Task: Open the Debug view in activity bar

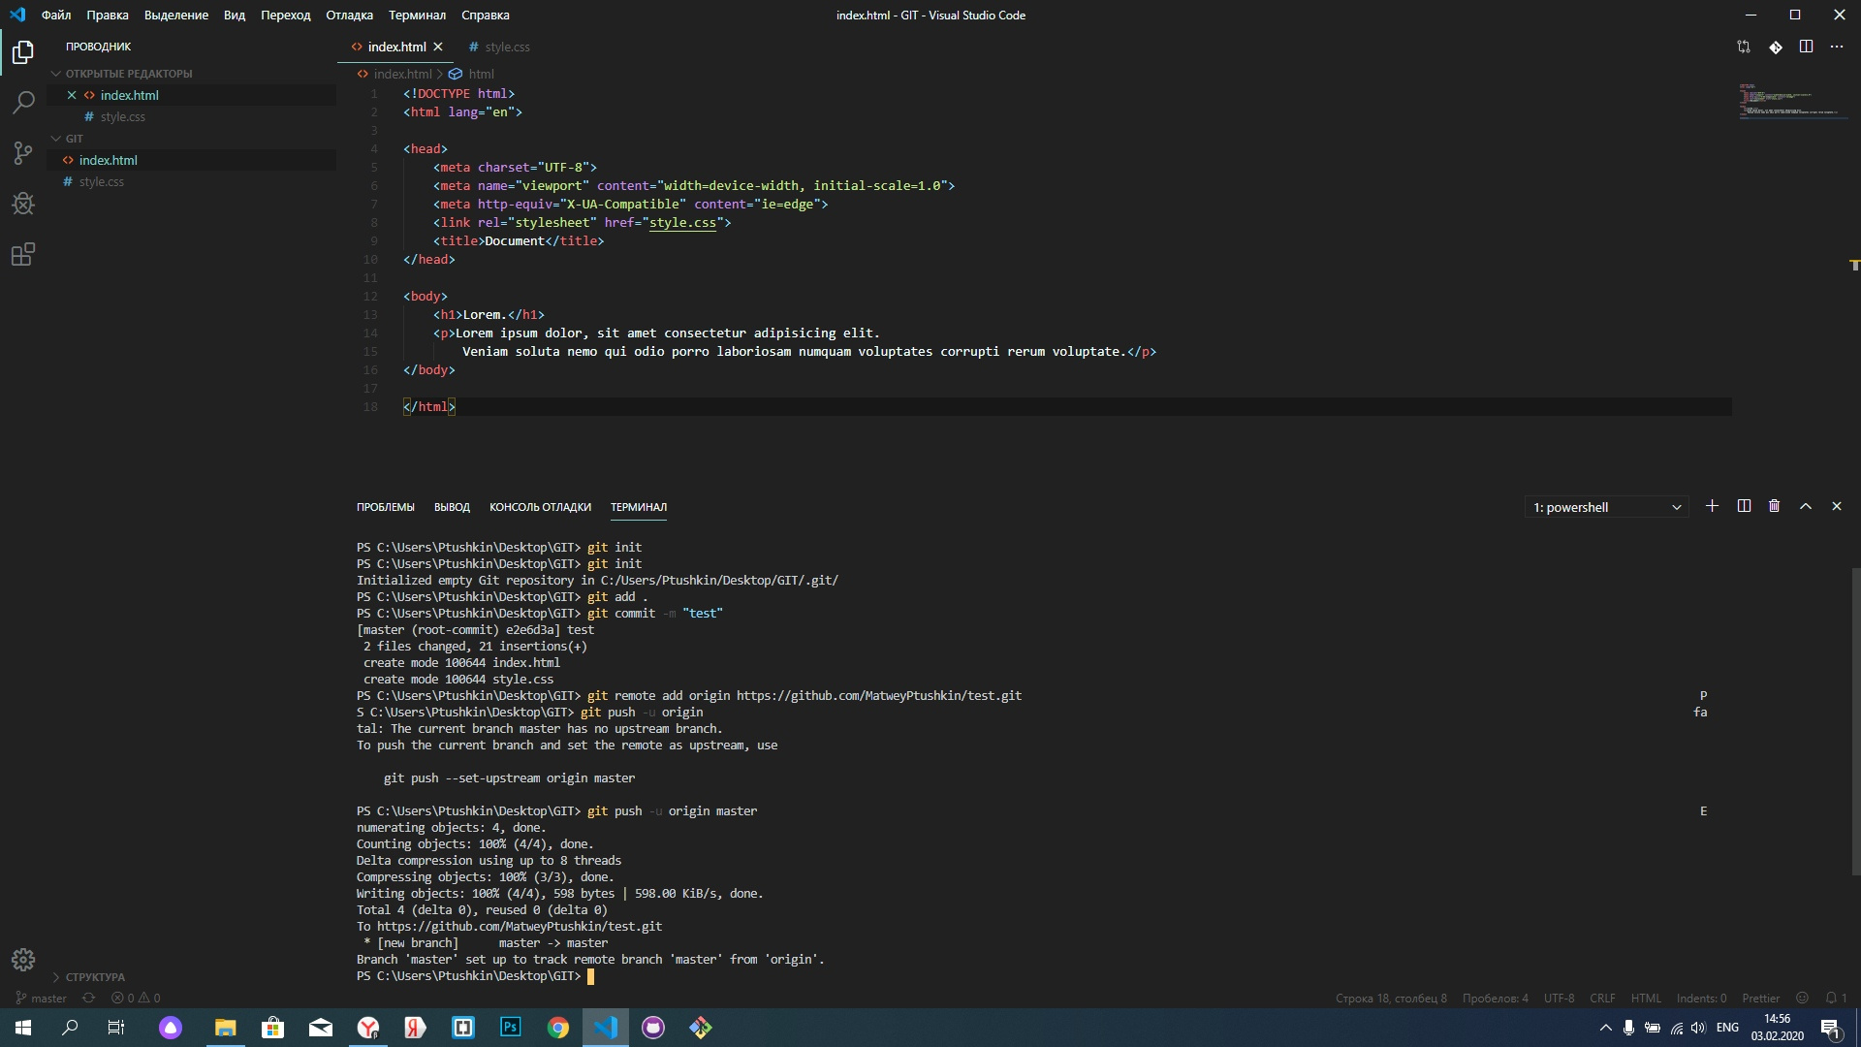Action: pos(23,204)
